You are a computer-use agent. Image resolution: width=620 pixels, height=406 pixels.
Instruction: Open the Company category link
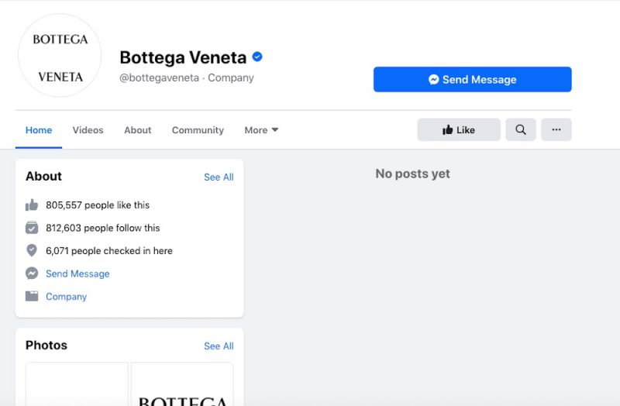[66, 297]
